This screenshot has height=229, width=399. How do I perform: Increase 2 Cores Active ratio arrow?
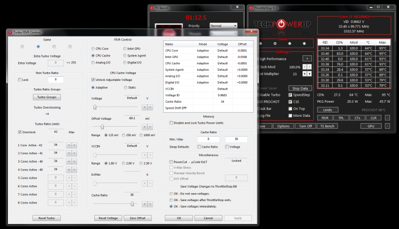[74, 154]
